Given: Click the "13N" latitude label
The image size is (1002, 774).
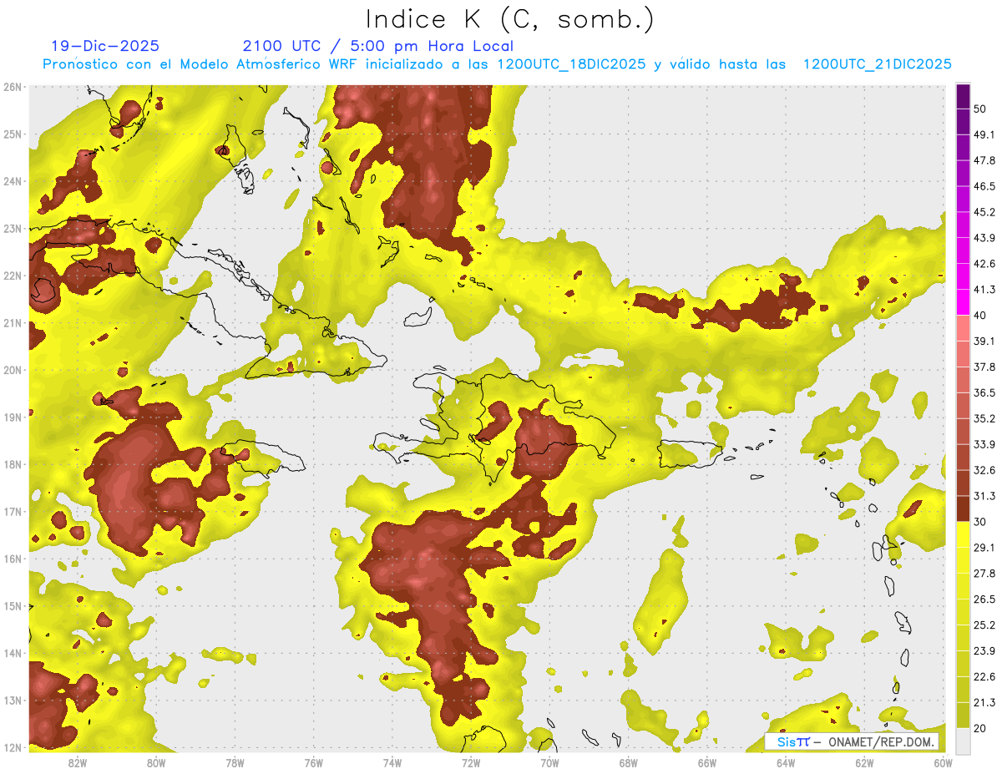Looking at the screenshot, I should 12,701.
